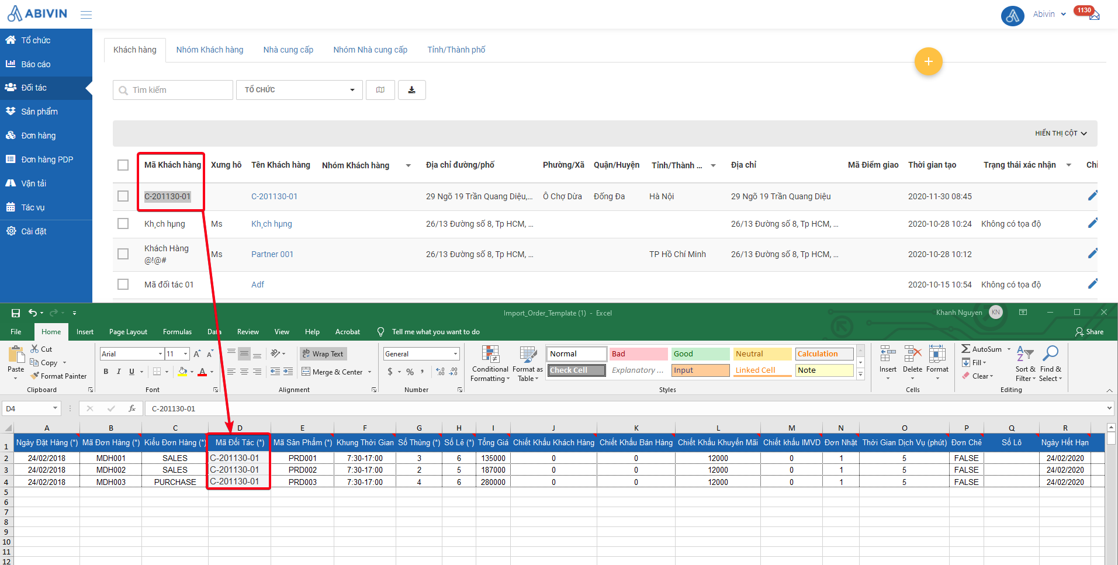Click Sort & Filter in Excel
The width and height of the screenshot is (1118, 565).
pyautogui.click(x=1025, y=363)
